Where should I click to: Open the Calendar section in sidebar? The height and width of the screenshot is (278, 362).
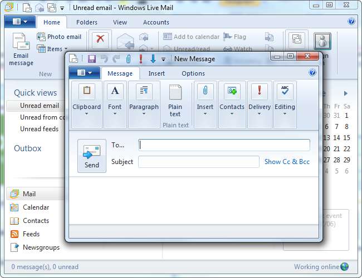(30, 207)
